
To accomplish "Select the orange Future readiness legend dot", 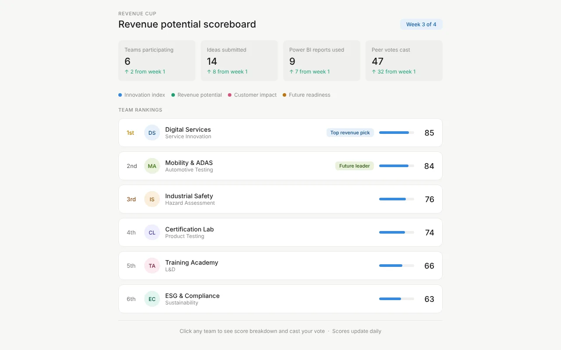I will (x=284, y=95).
